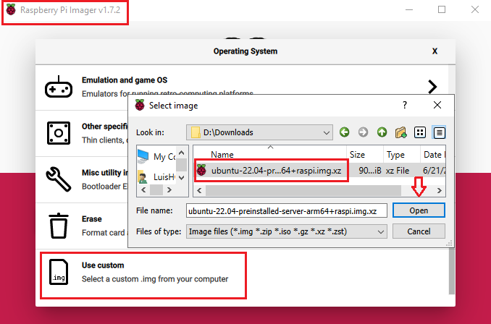Click sidebar horizontal scroll left arrow
The width and height of the screenshot is (491, 324).
pos(143,189)
